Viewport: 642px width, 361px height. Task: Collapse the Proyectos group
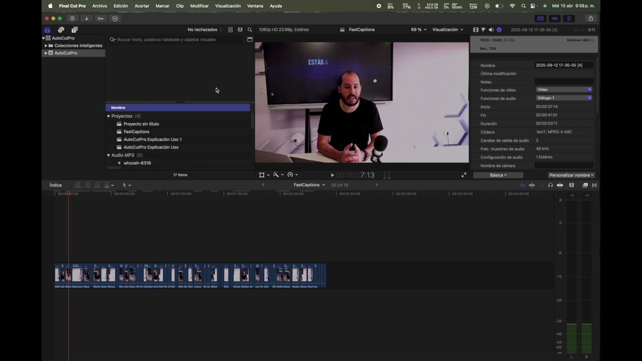point(108,116)
